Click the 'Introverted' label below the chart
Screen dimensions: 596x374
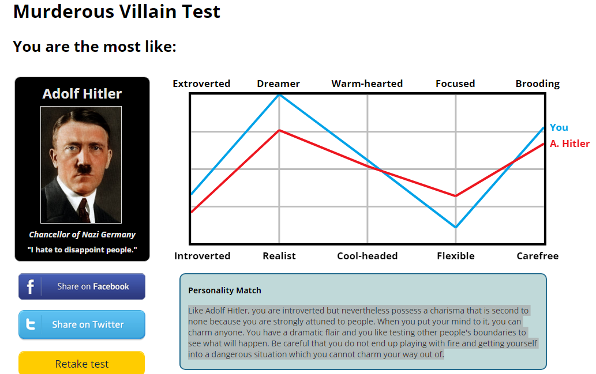[x=202, y=256]
